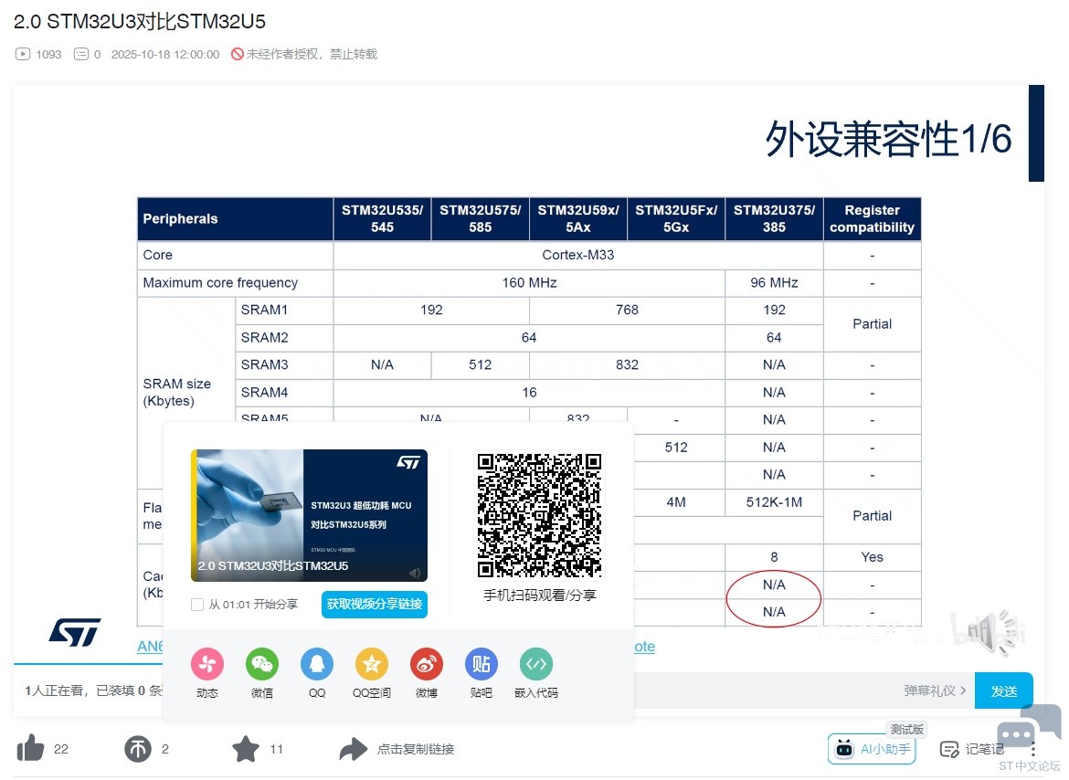This screenshot has height=780, width=1069.
Task: Open 记笔记 note-taking tool
Action: point(972,749)
